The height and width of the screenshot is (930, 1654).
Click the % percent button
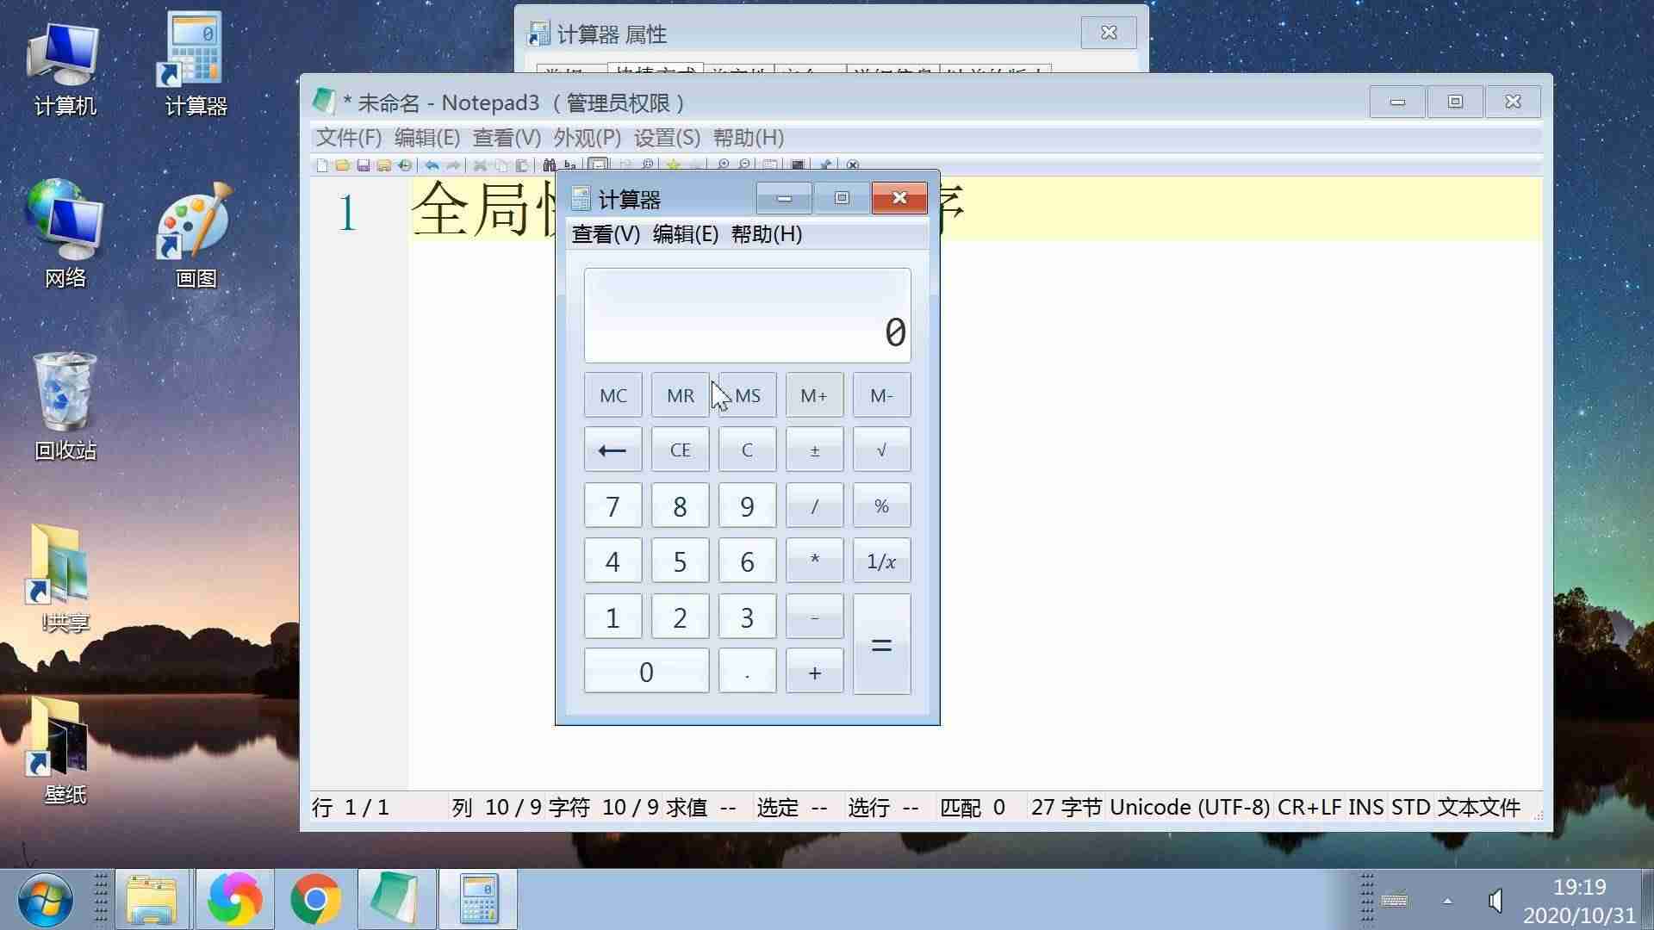[881, 505]
